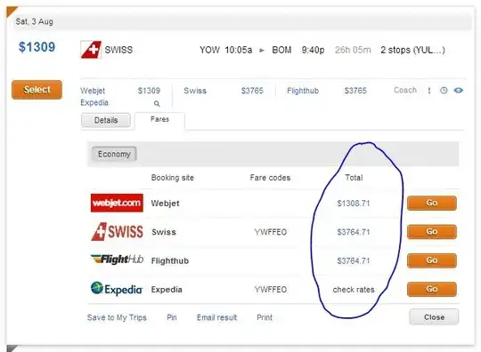The height and width of the screenshot is (352, 481).
Task: Click the Email result link
Action: [216, 317]
